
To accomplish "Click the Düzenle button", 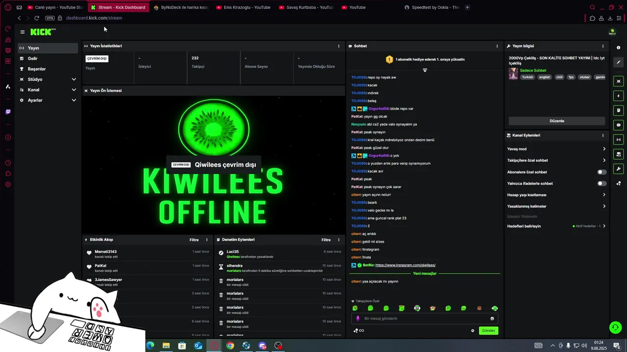I will click(557, 121).
